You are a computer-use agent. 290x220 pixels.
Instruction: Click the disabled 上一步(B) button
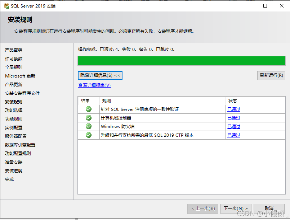pos(203,209)
